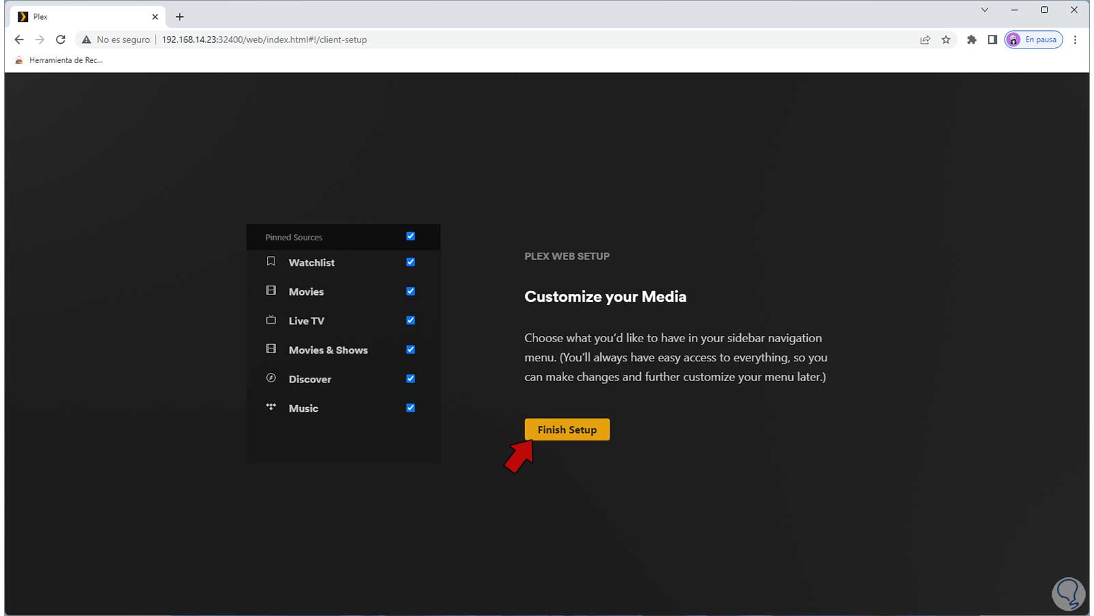The image size is (1094, 616).
Task: Click the browser forward arrow
Action: tap(40, 40)
